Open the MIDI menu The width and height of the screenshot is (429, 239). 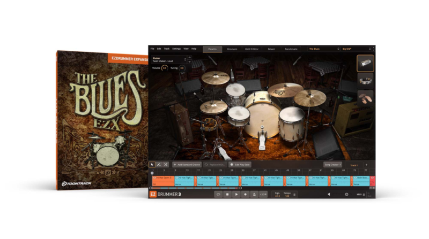[360, 195]
